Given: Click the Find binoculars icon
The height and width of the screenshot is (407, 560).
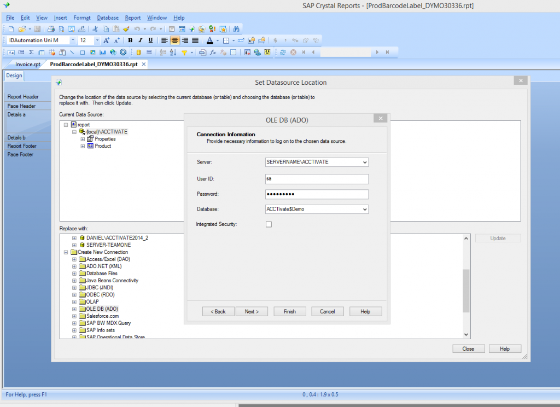Looking at the screenshot, I should click(236, 29).
